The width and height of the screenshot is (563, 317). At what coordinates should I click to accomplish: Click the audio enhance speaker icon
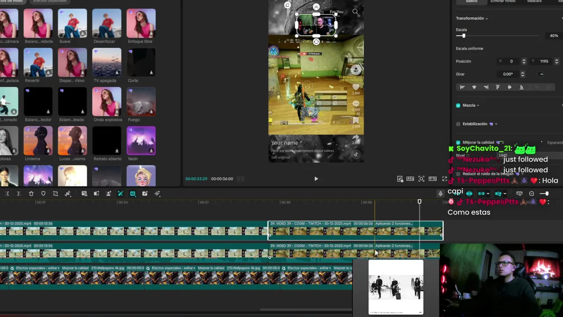(x=96, y=194)
